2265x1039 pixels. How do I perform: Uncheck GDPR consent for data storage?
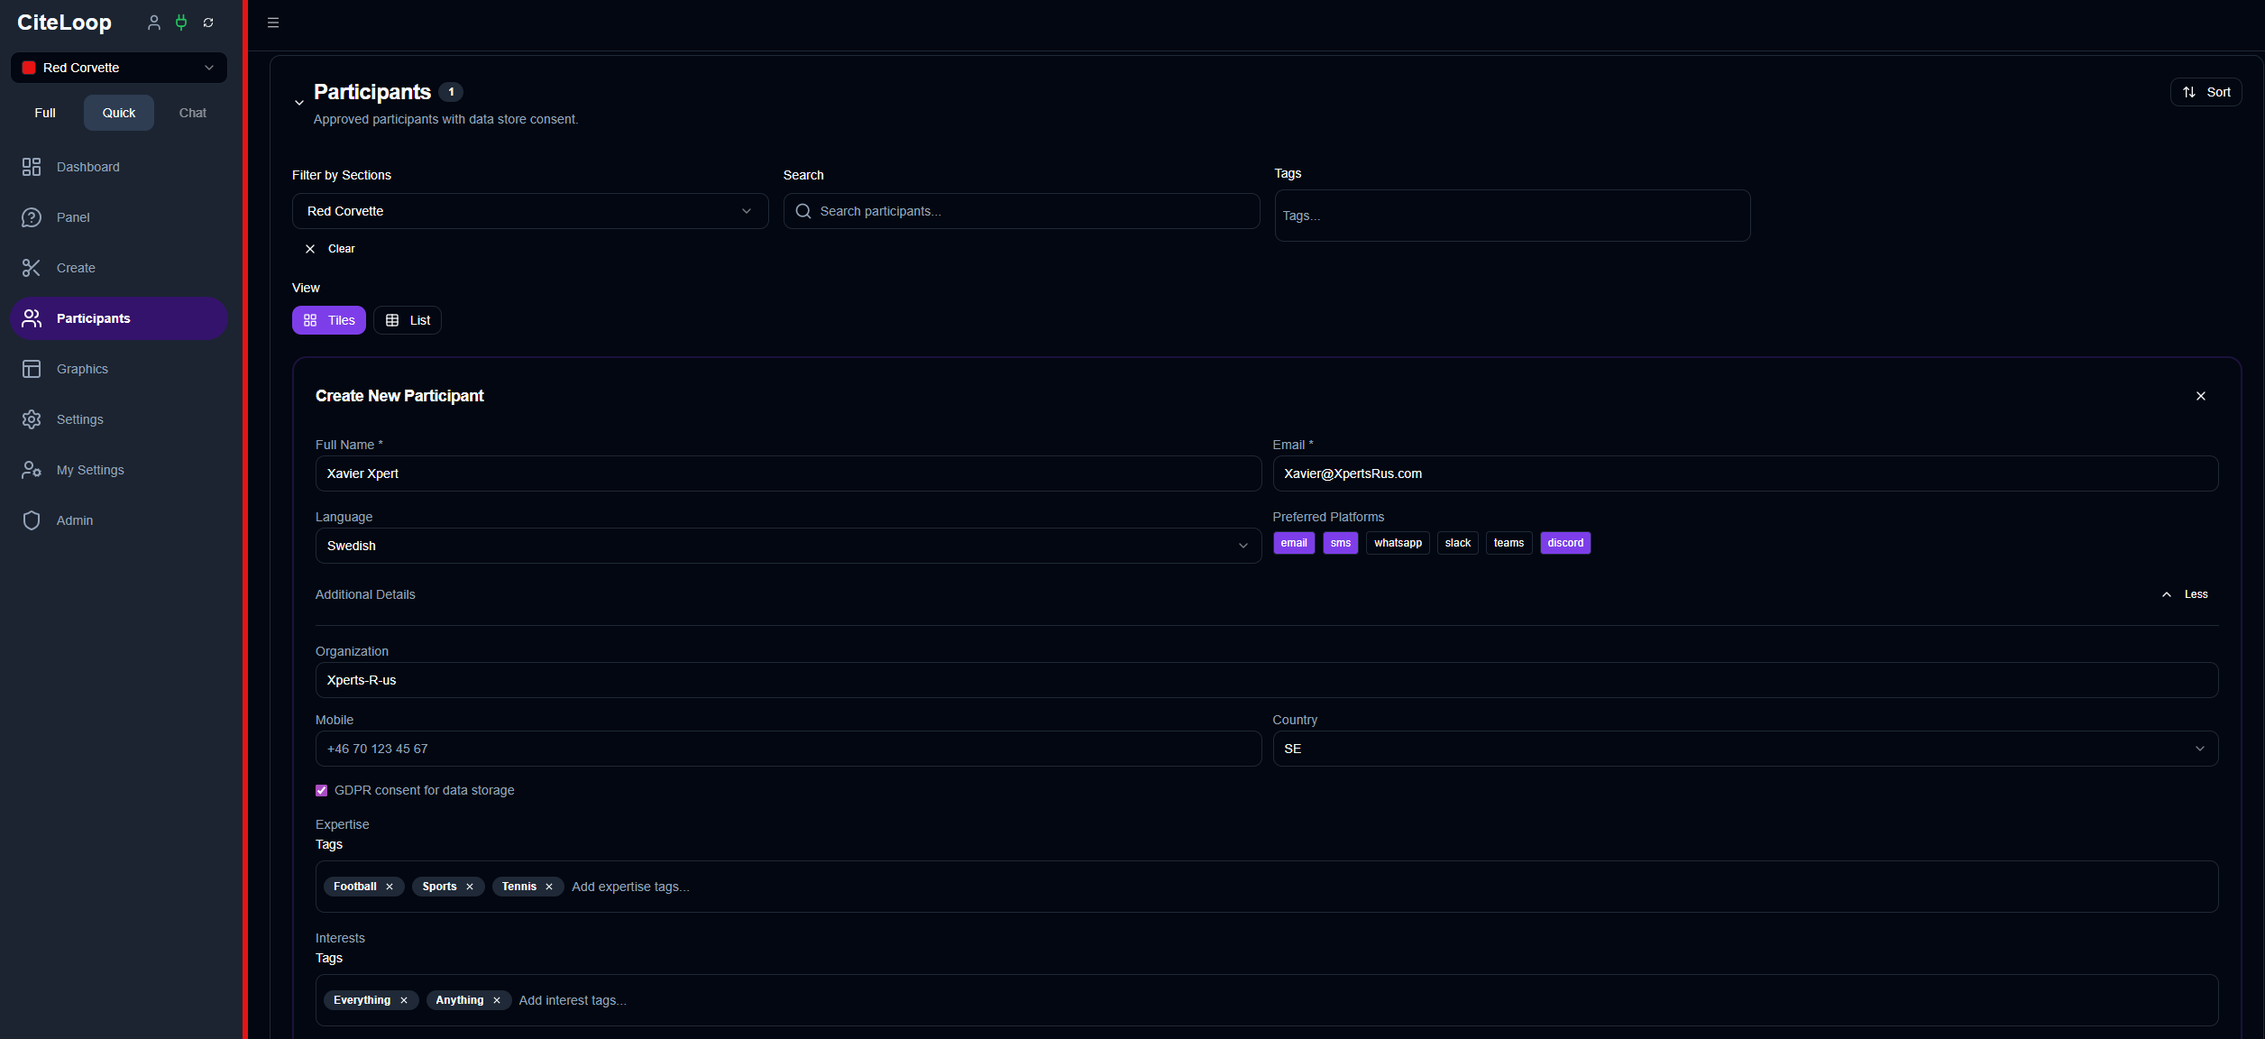pos(322,790)
